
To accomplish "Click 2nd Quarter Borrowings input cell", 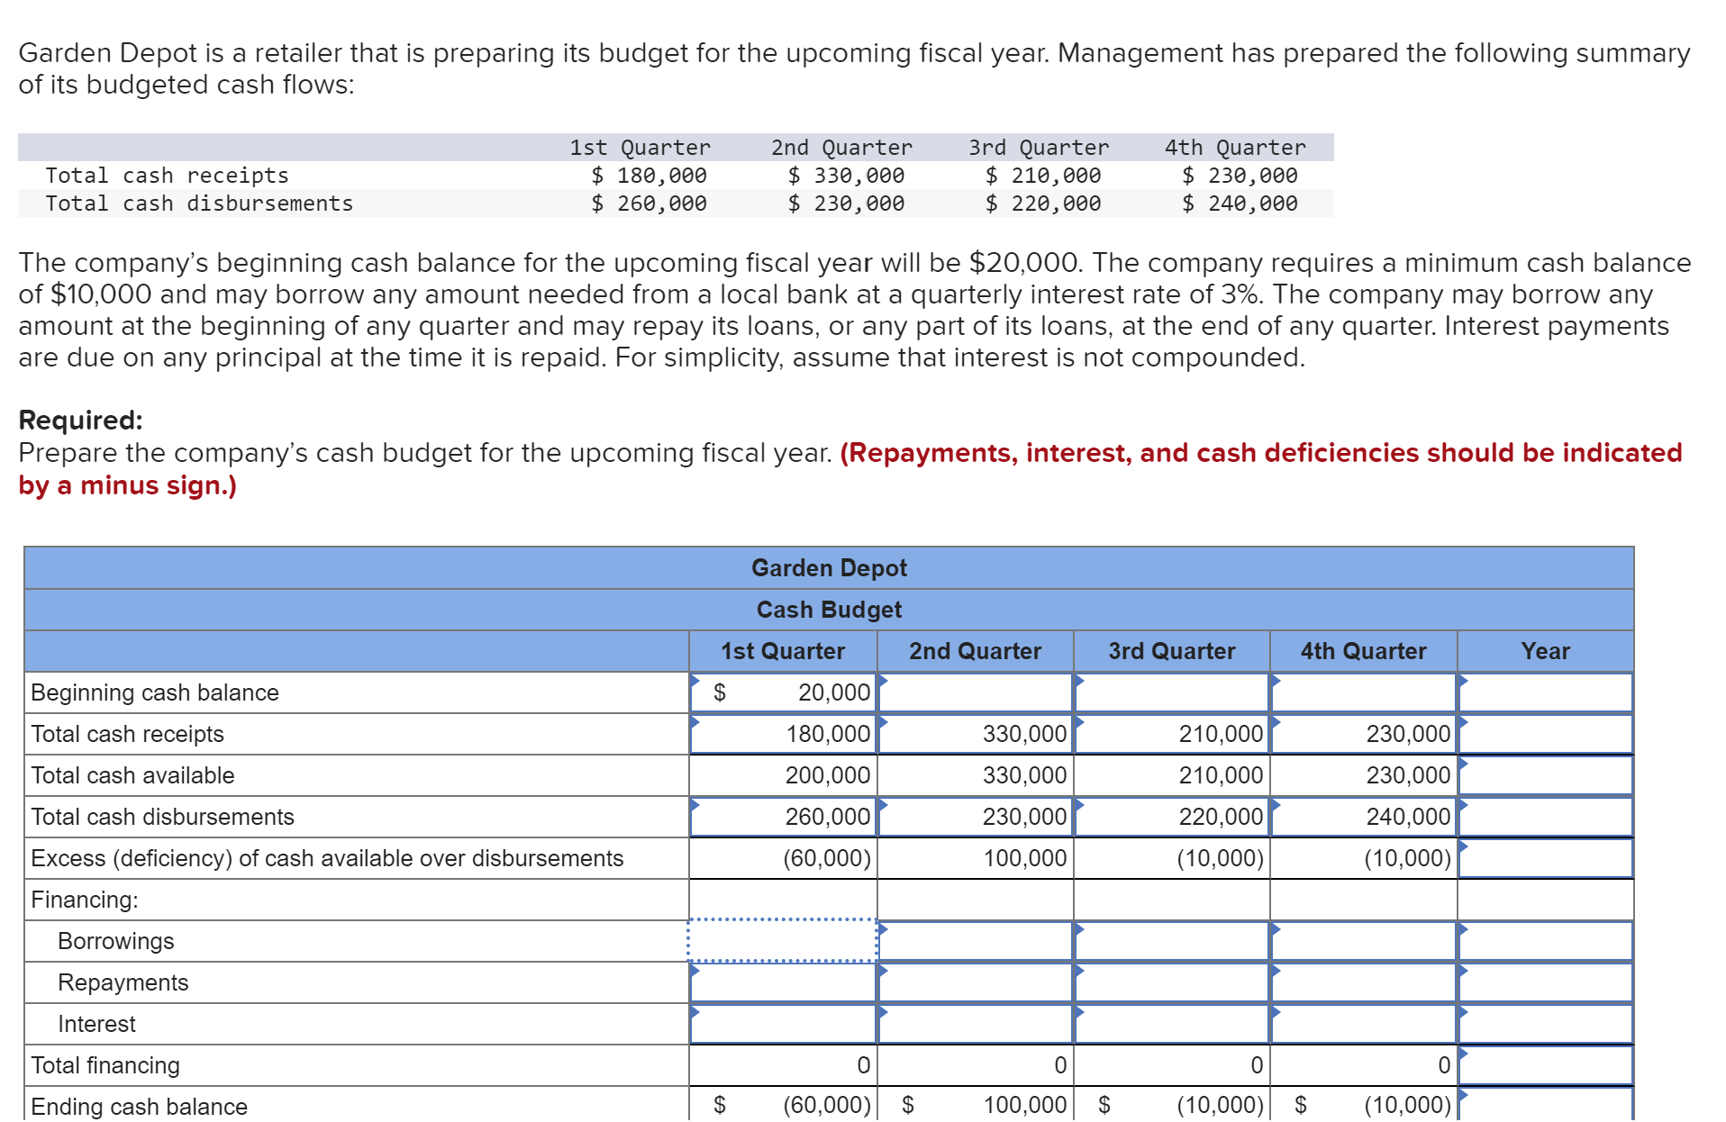I will [x=976, y=941].
